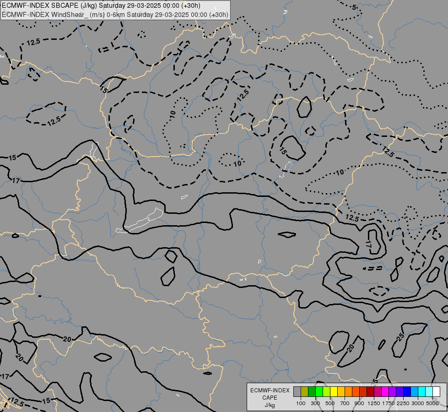Select the pure blue legend swatch
This screenshot has height=412, width=448.
point(407,391)
